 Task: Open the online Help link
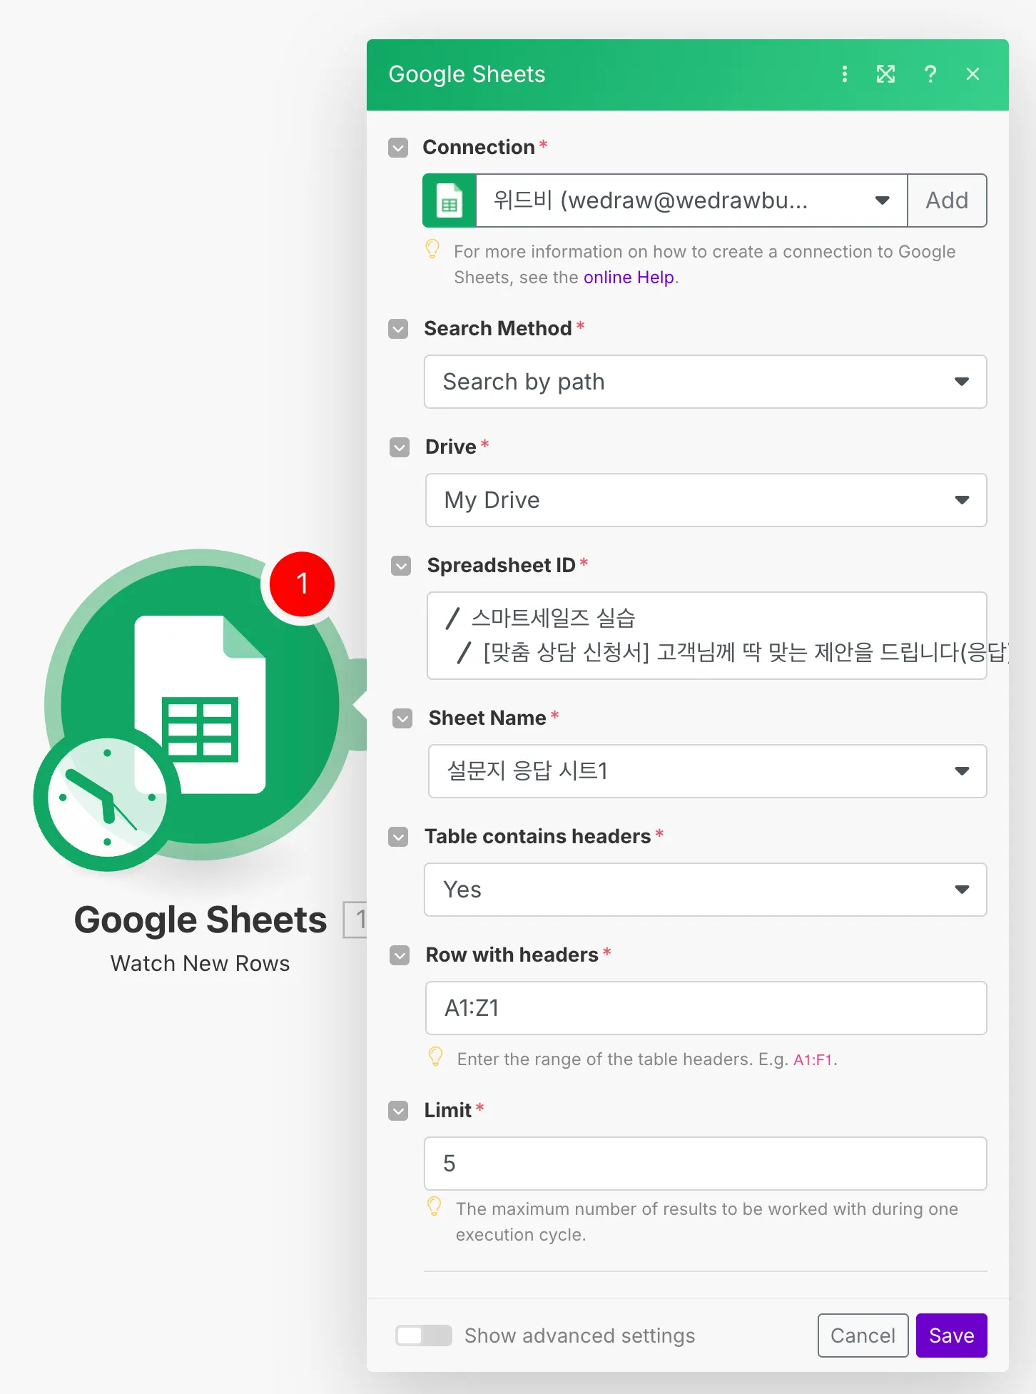click(x=629, y=278)
